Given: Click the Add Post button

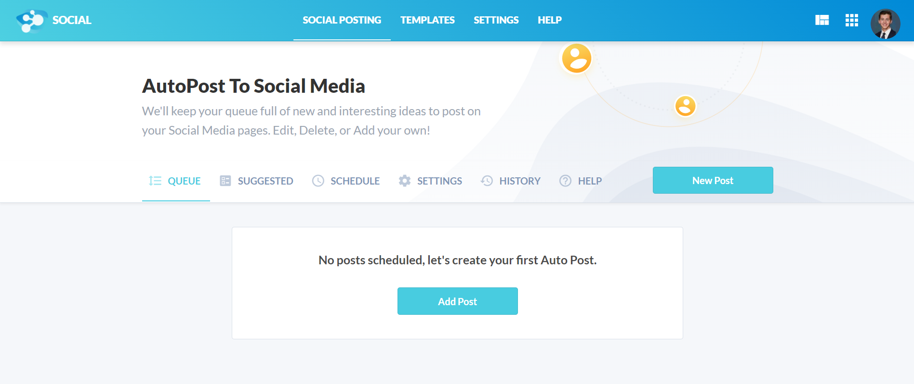Looking at the screenshot, I should click(x=458, y=301).
